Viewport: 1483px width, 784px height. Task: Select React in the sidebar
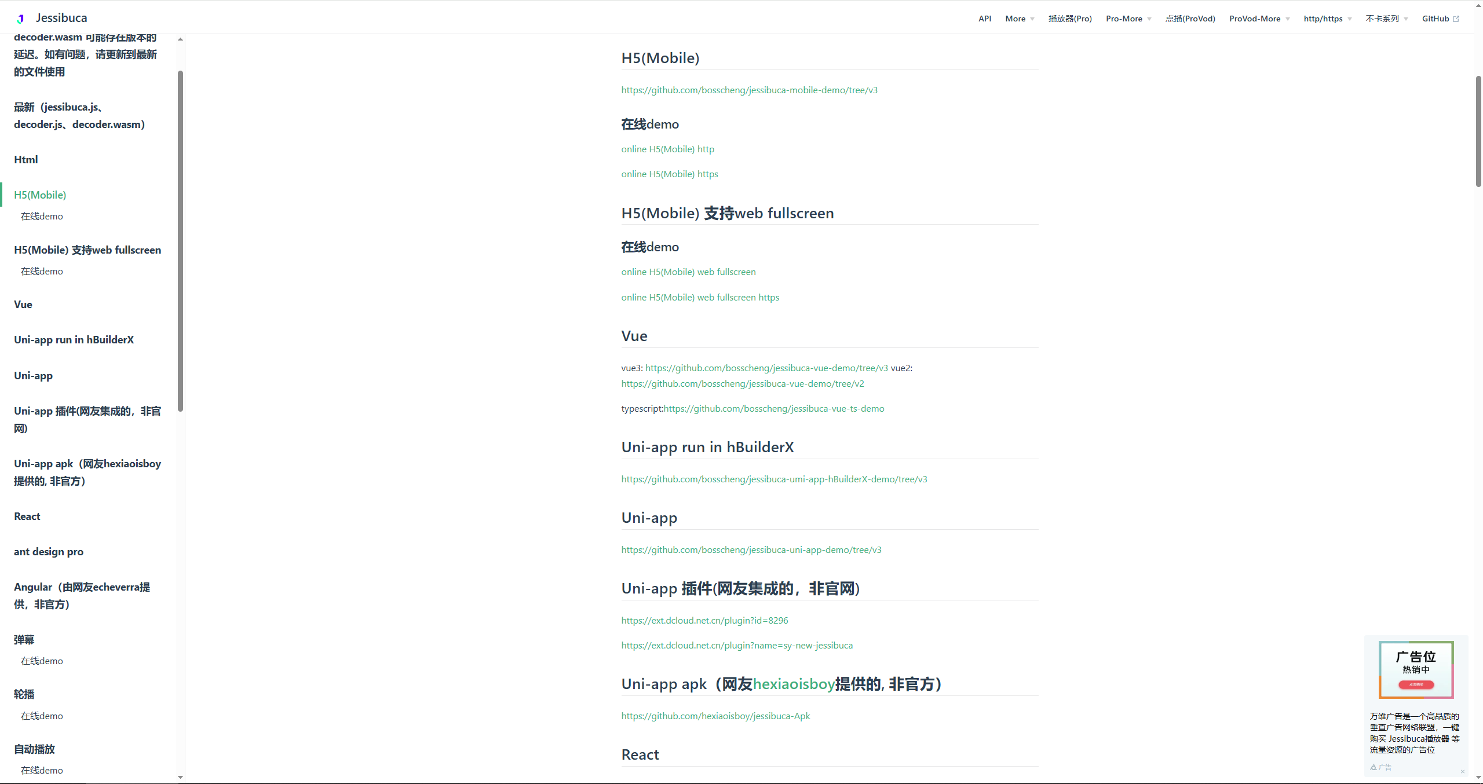27,516
